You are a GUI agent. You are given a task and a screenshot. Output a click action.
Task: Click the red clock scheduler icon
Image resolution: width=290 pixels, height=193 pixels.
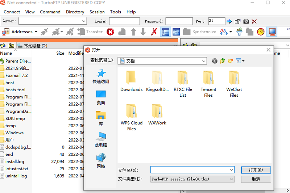click(261, 32)
